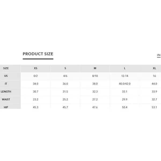161x161 pixels.
Task: Click IT size 40.0/42.0 cell
Action: 125,84
